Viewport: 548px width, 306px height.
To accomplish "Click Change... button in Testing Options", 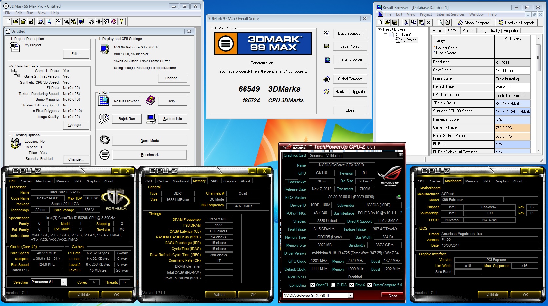I will [76, 159].
